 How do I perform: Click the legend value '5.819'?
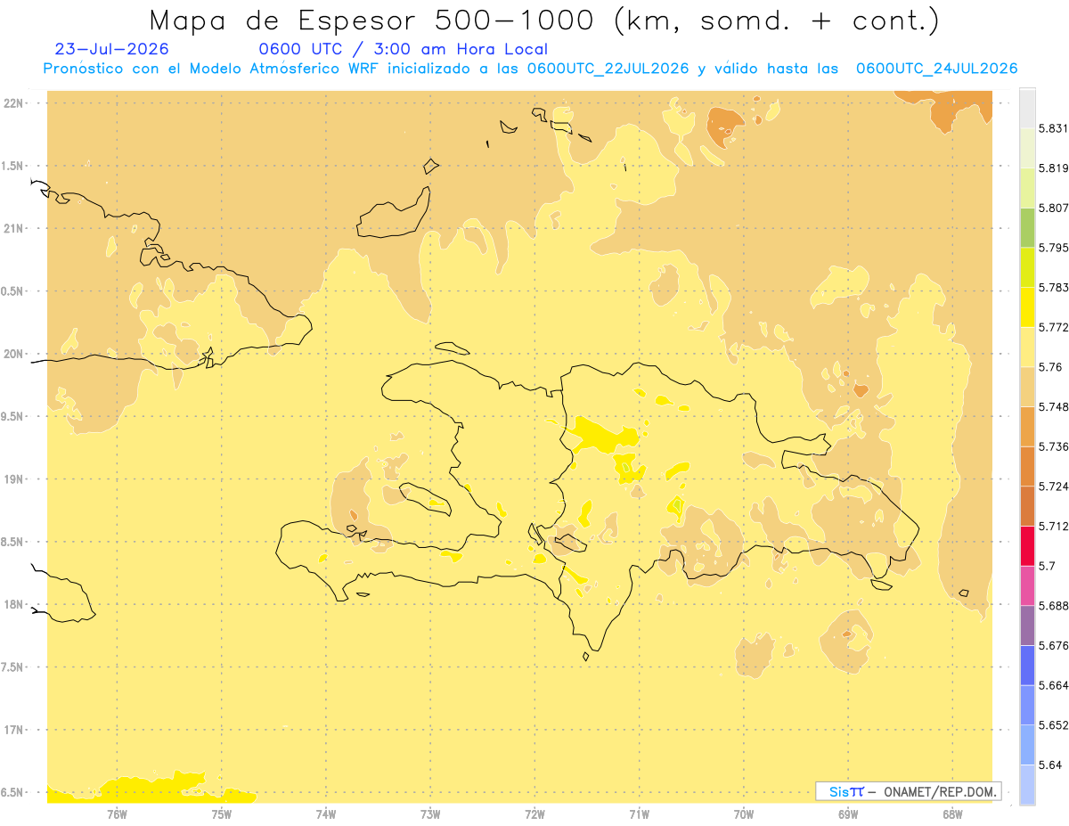[x=1054, y=168]
